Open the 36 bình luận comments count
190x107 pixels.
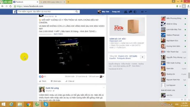pos(70,77)
